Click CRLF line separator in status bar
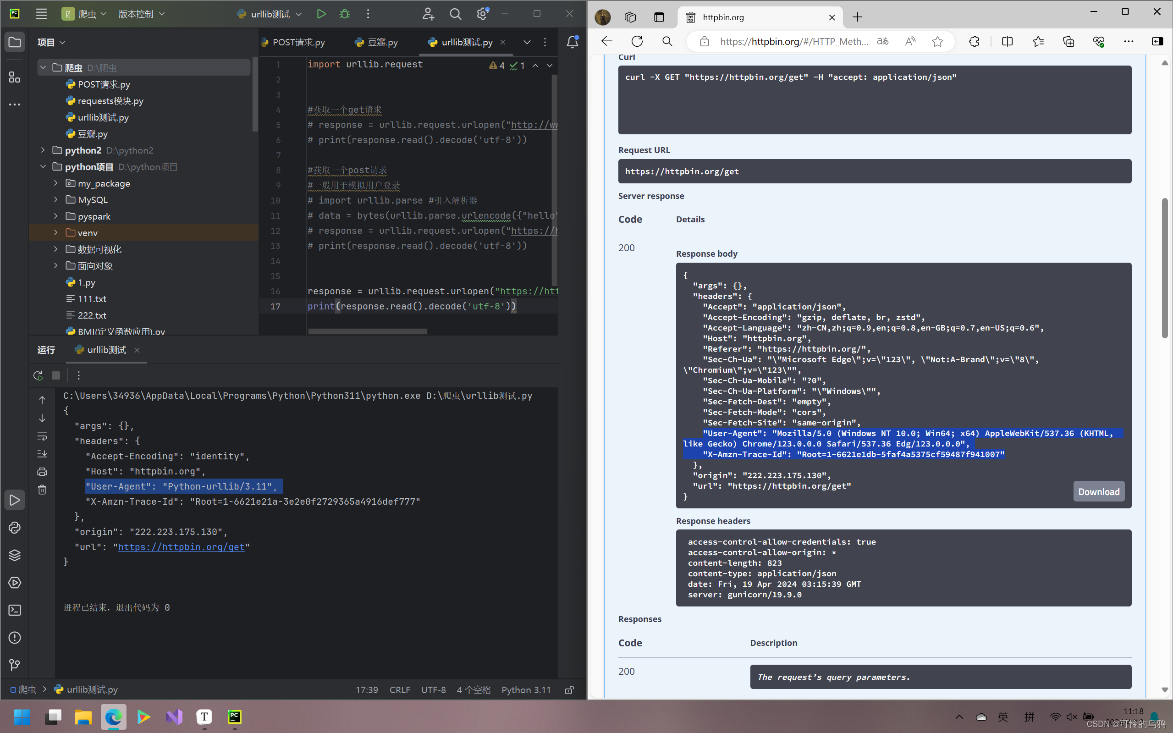 click(x=400, y=689)
